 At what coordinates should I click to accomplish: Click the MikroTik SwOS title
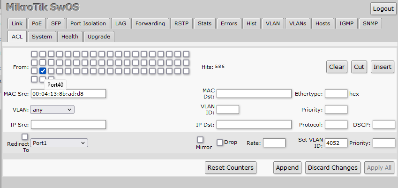point(43,8)
